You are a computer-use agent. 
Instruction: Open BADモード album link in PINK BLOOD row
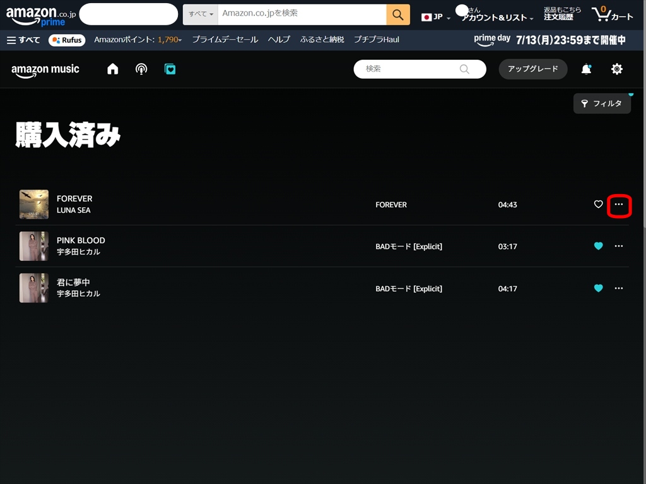pos(409,246)
